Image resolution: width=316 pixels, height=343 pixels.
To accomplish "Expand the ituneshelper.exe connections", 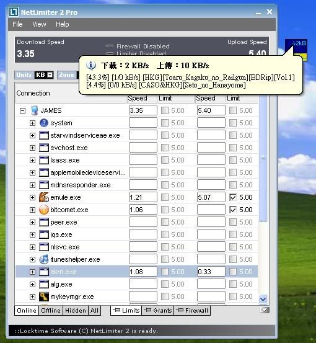I will (x=32, y=260).
